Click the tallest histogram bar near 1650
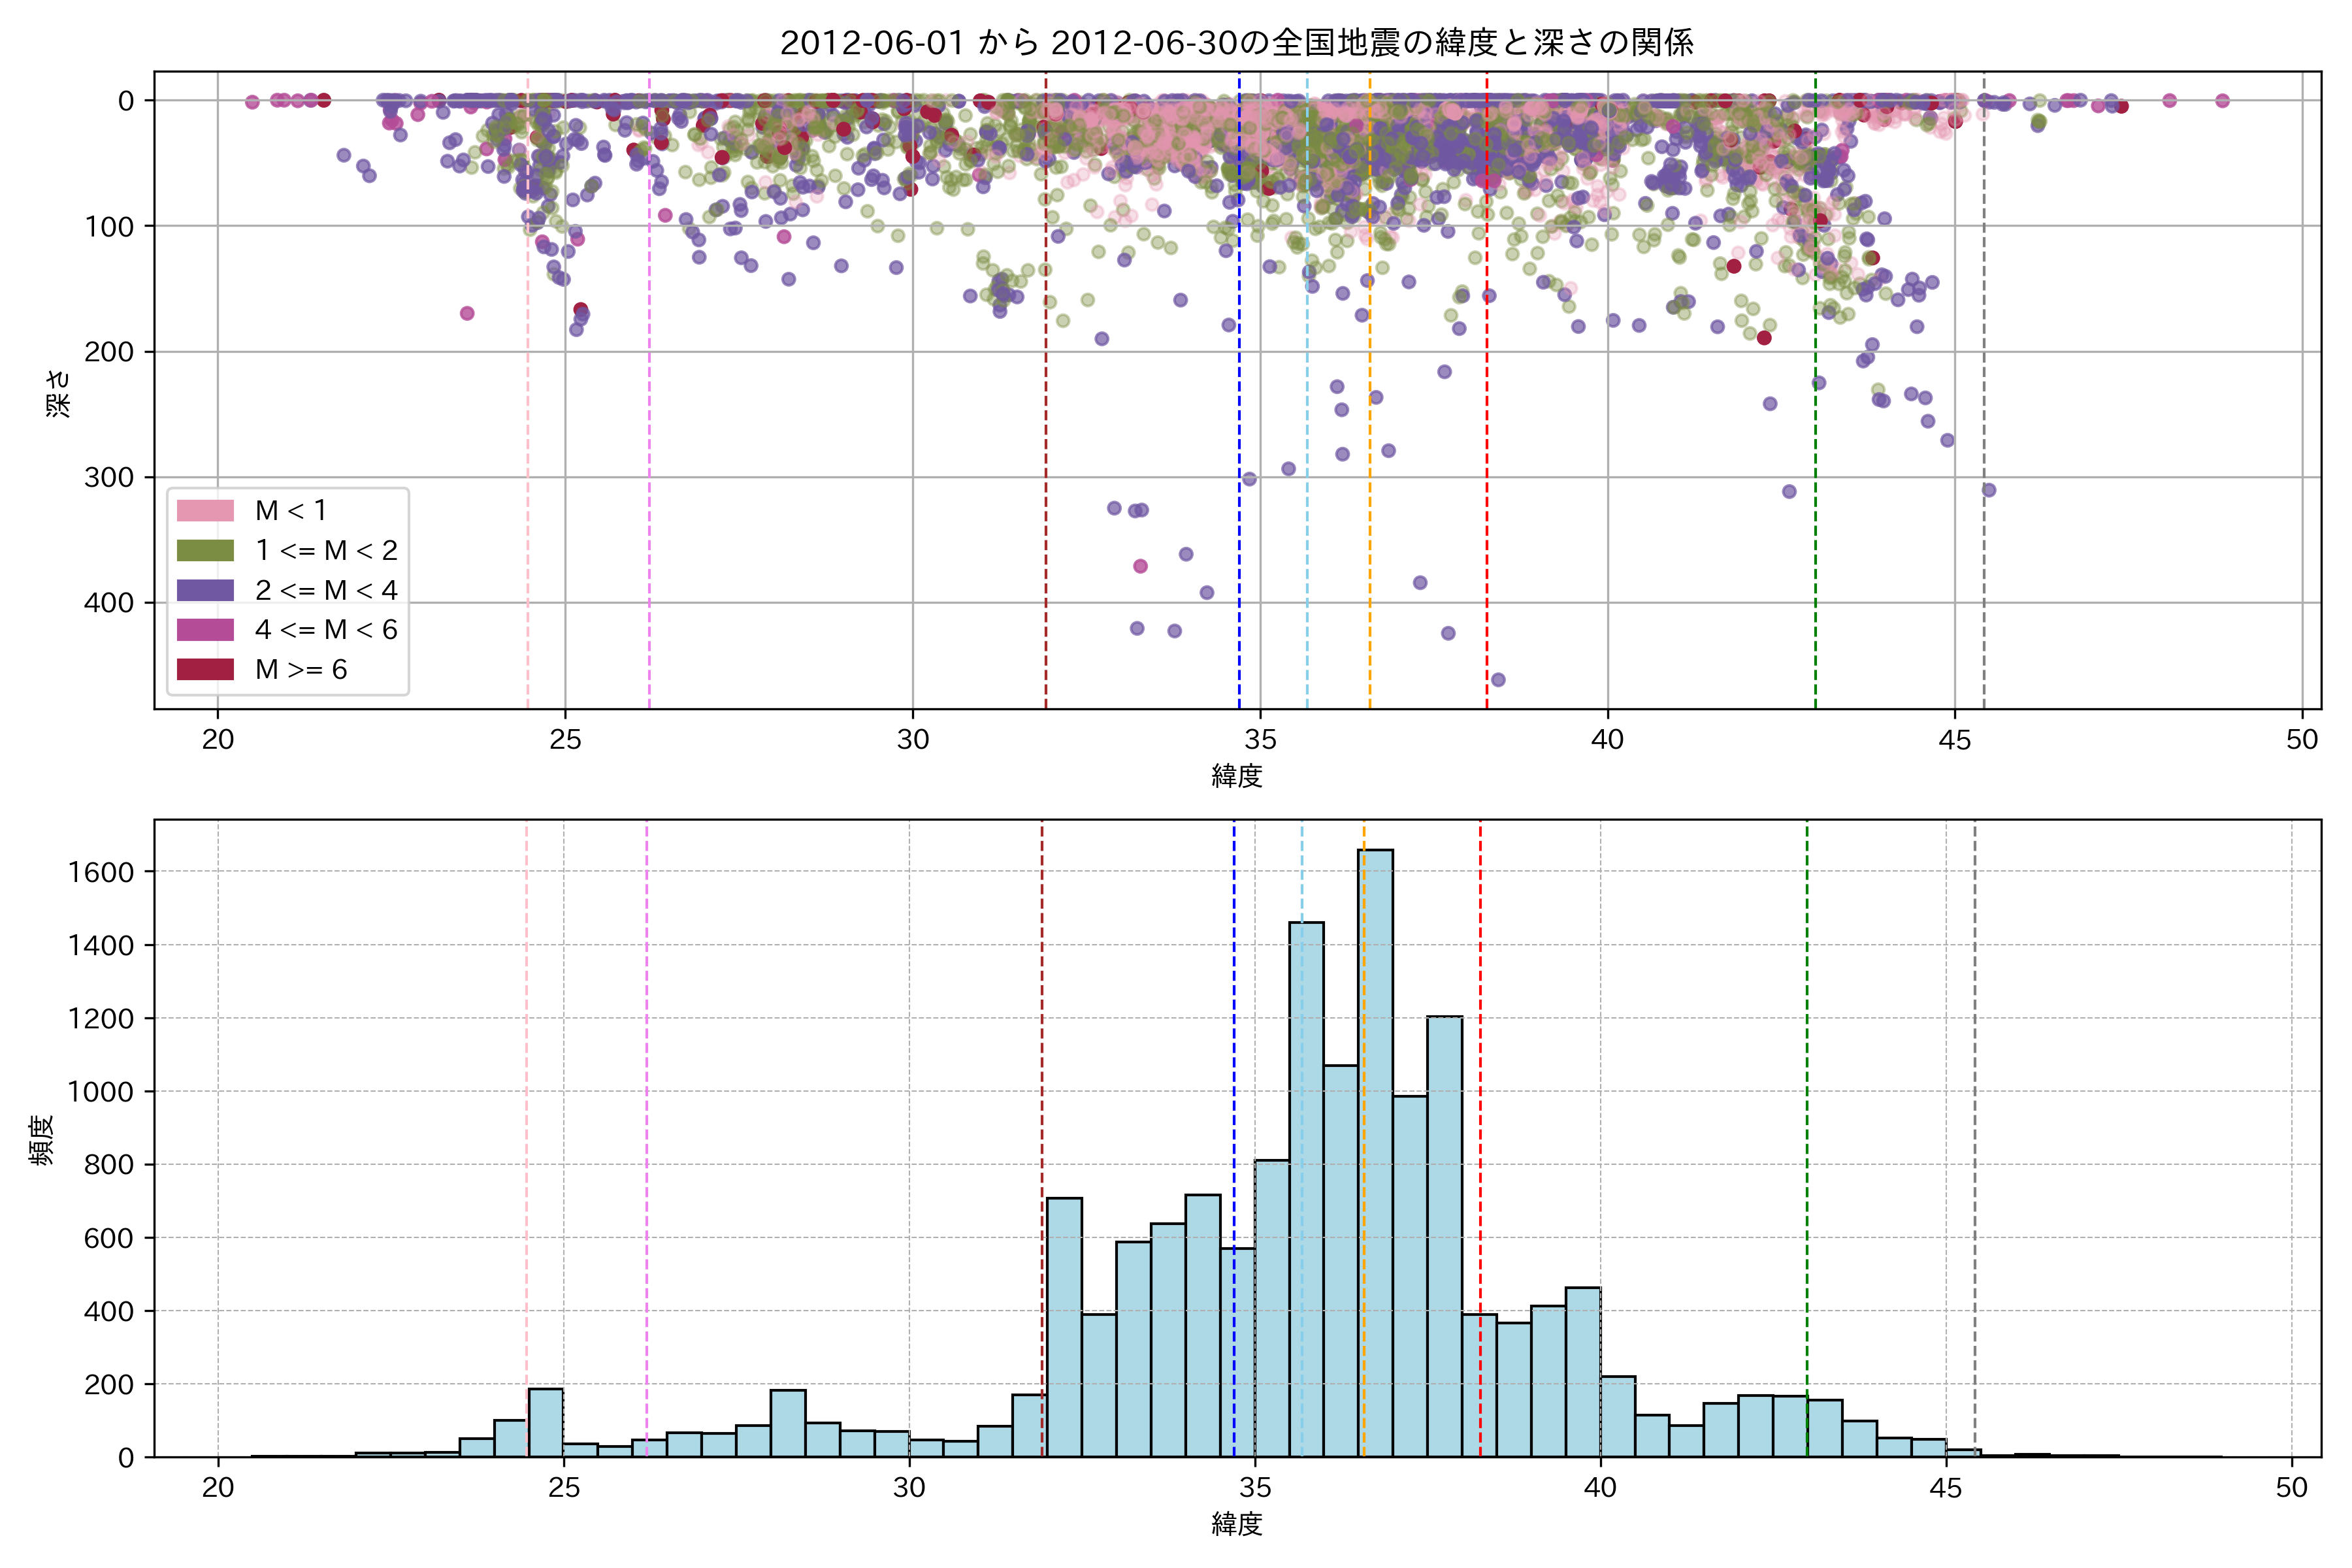This screenshot has width=2352, height=1568. tap(1376, 1150)
